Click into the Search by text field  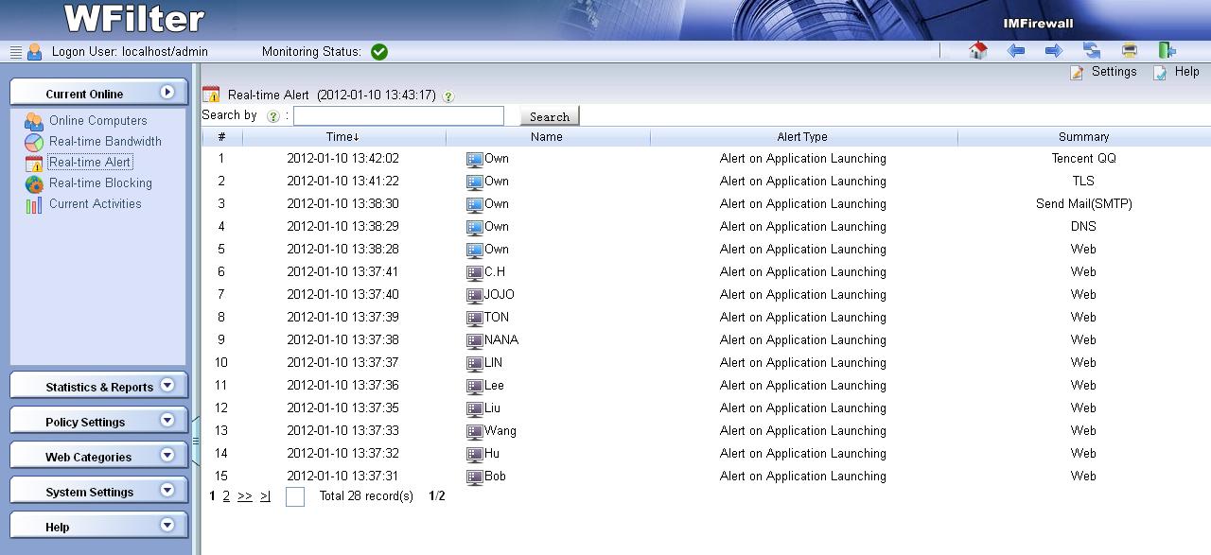(x=398, y=115)
